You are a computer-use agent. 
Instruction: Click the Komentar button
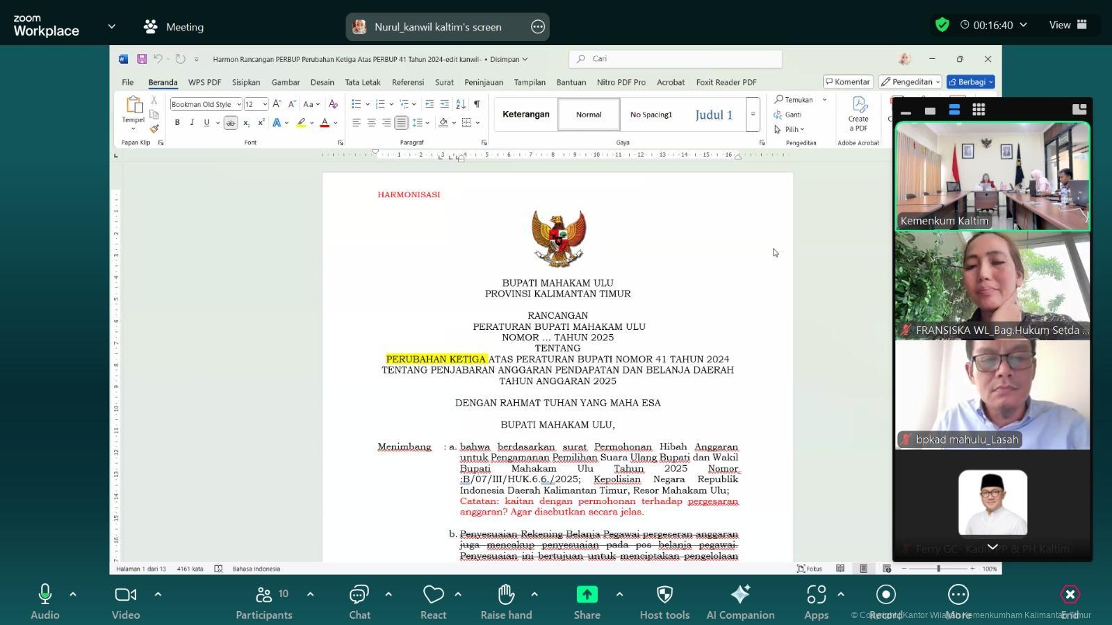(848, 82)
